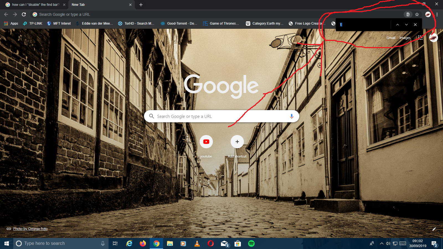This screenshot has height=249, width=443.
Task: Open Google account avatar on page
Action: [x=434, y=38]
